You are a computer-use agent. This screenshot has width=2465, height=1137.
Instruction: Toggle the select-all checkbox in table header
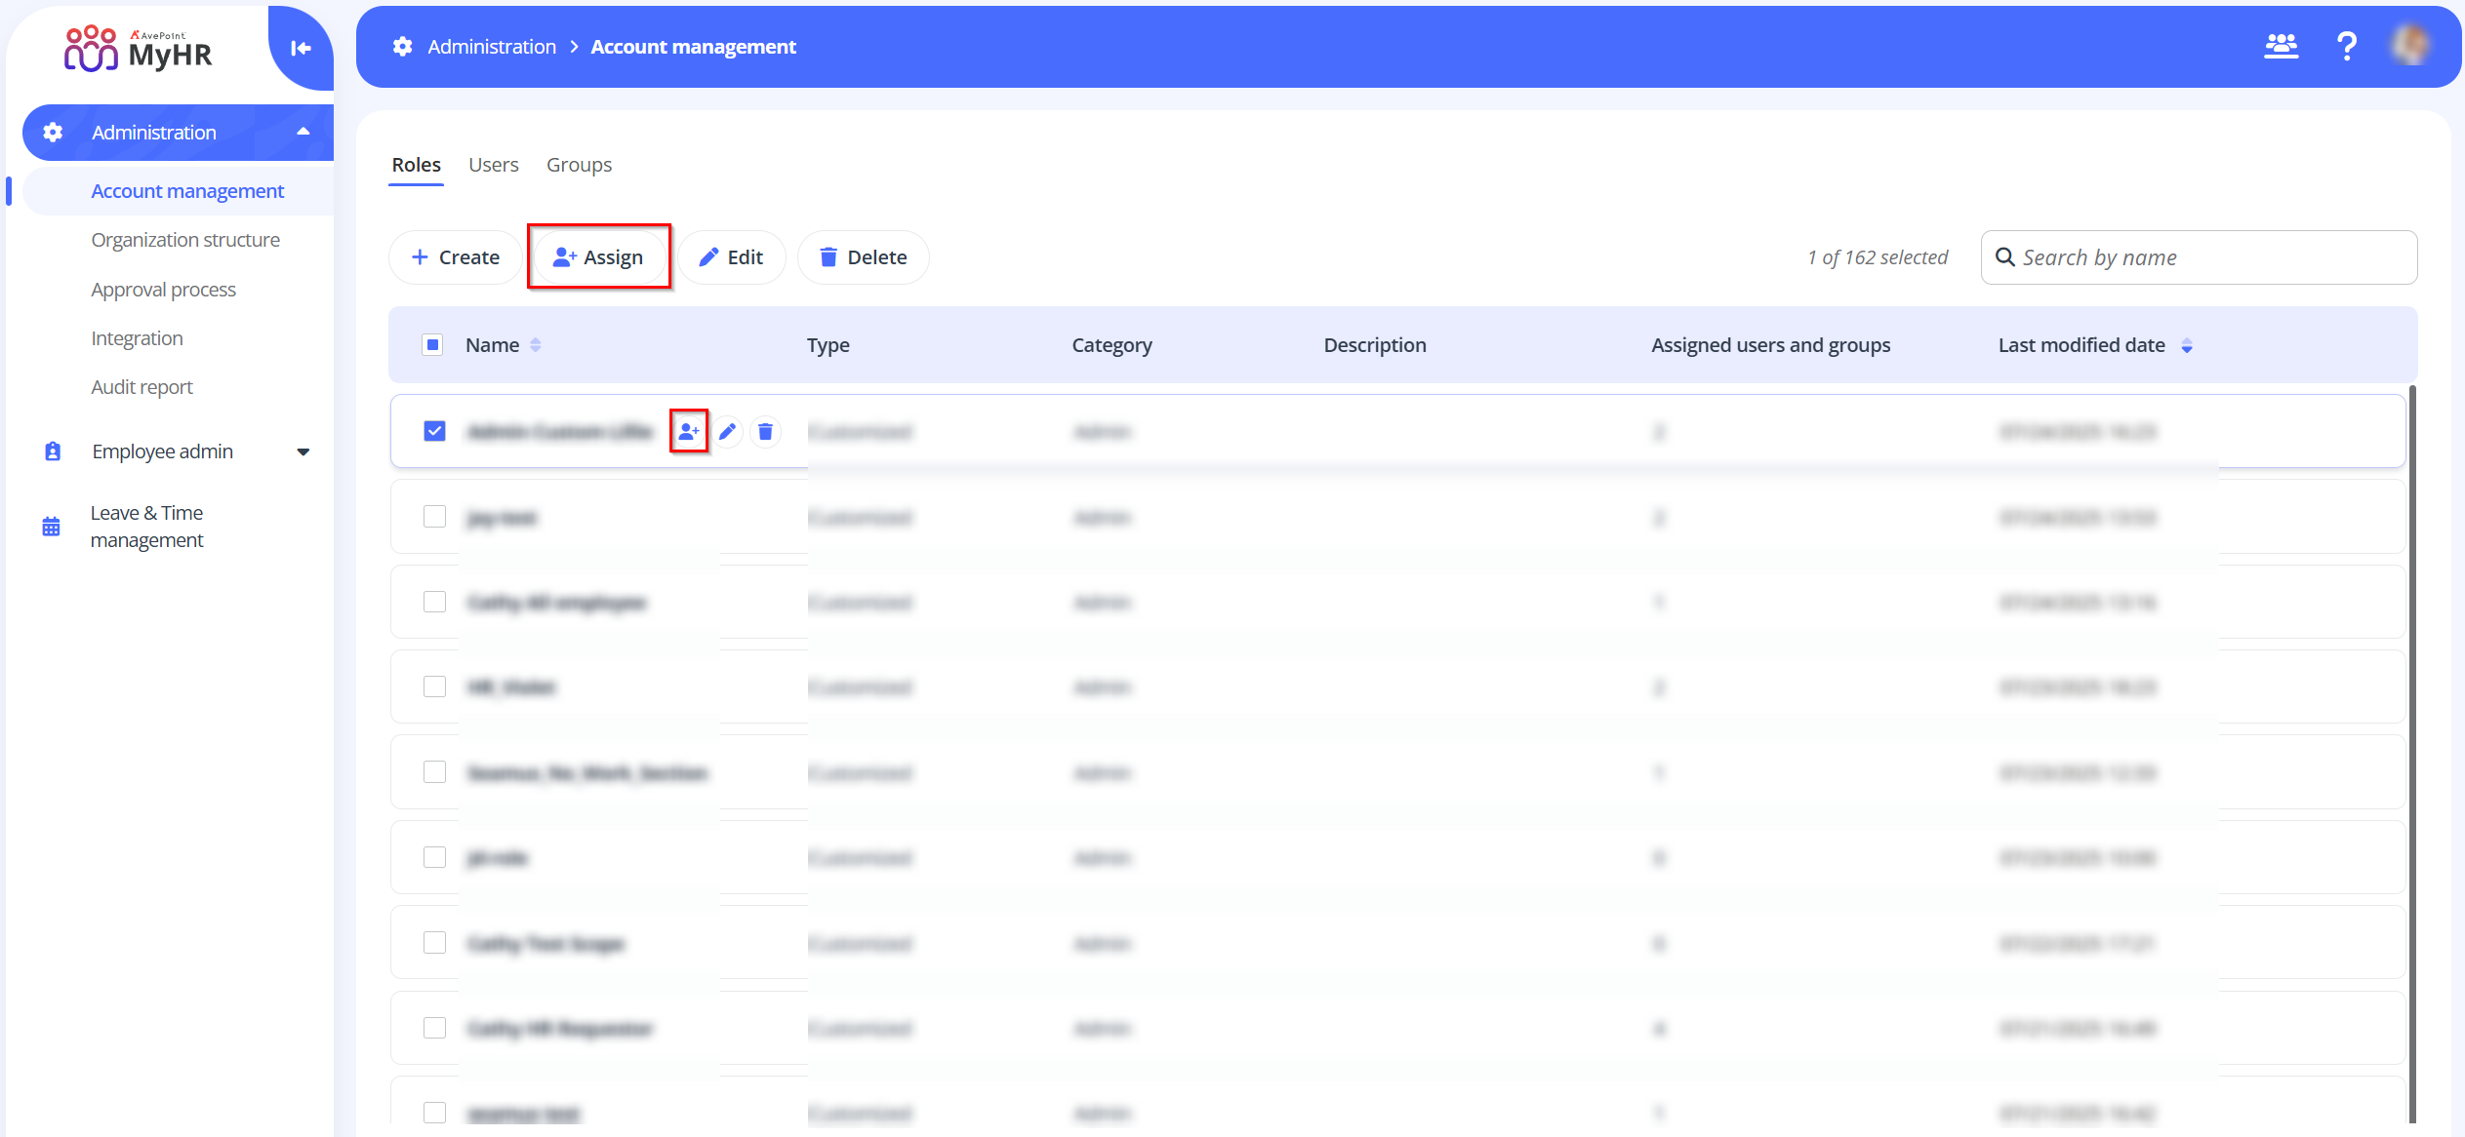tap(432, 345)
